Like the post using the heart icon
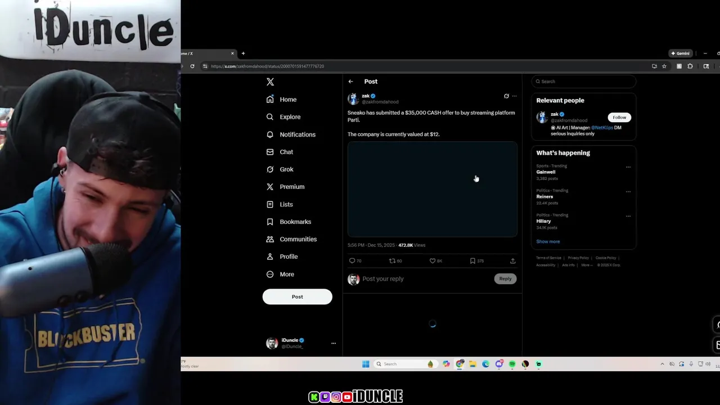 [x=433, y=261]
